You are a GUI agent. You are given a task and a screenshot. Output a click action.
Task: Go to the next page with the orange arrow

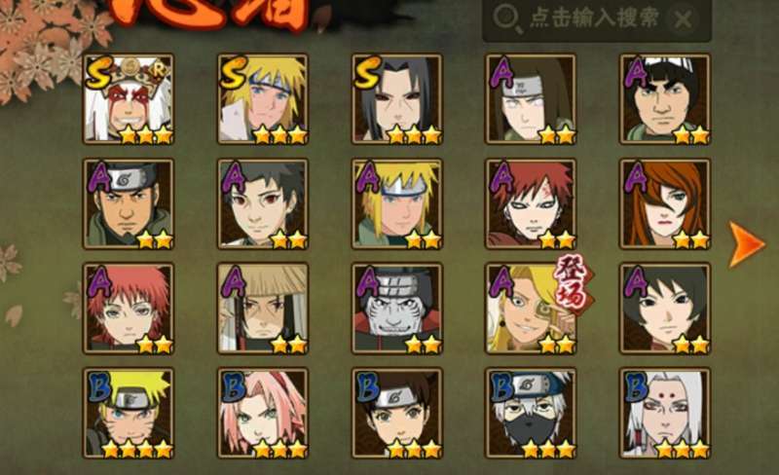(x=746, y=244)
